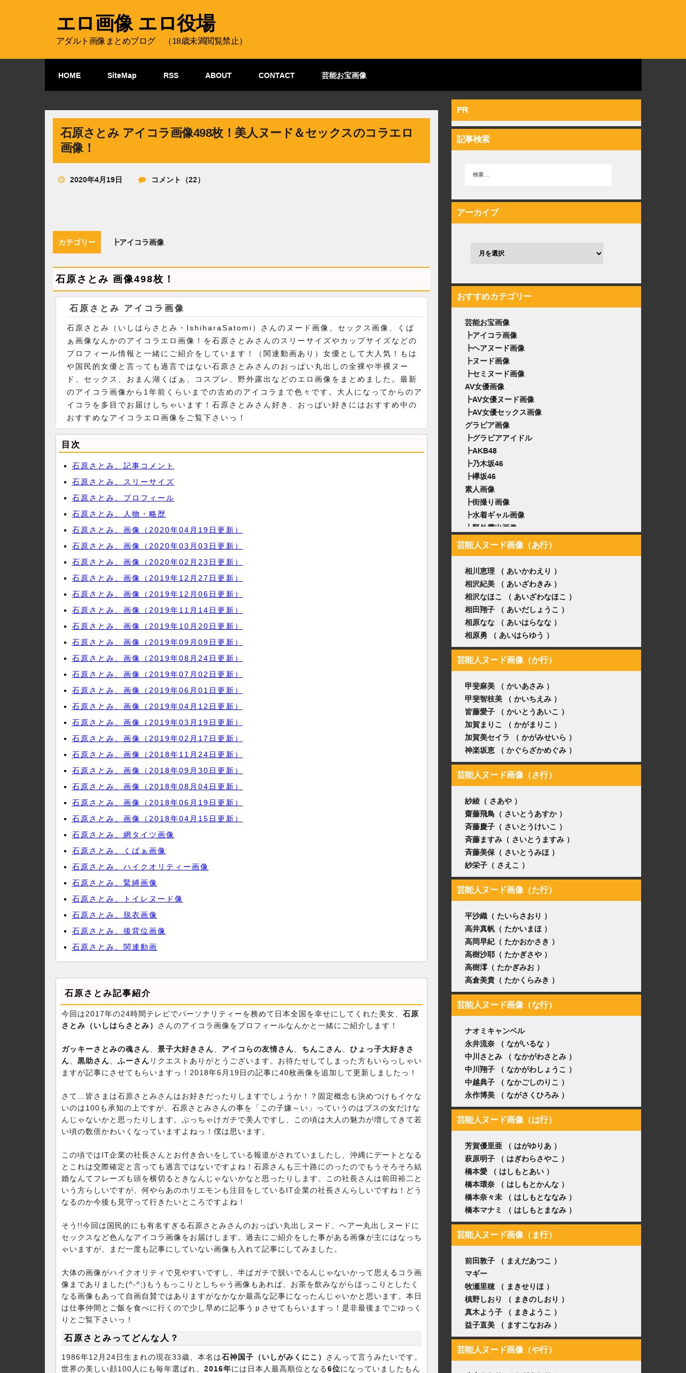Open the RSS navigation item
The image size is (686, 1373).
(x=171, y=75)
